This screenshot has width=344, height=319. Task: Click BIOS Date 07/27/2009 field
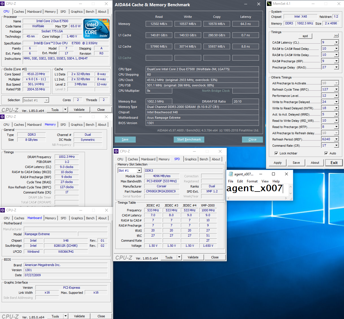click(x=66, y=275)
